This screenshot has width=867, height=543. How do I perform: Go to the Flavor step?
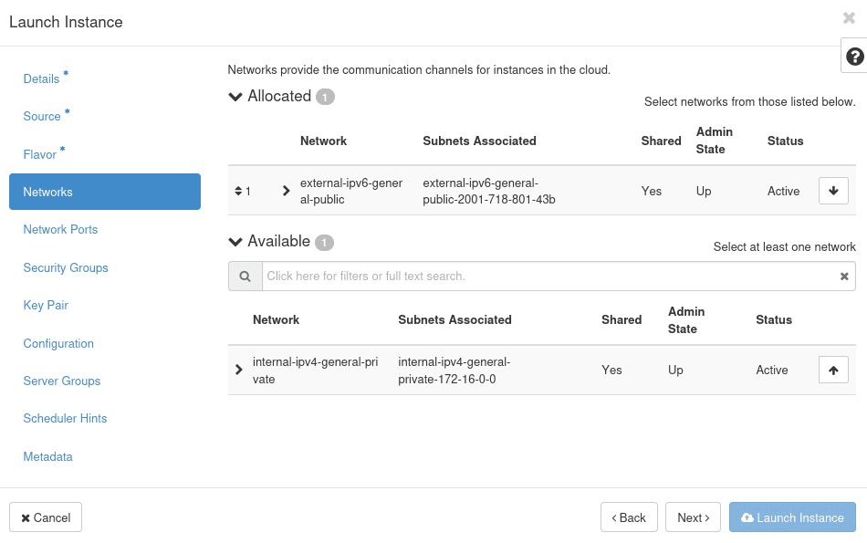point(40,155)
